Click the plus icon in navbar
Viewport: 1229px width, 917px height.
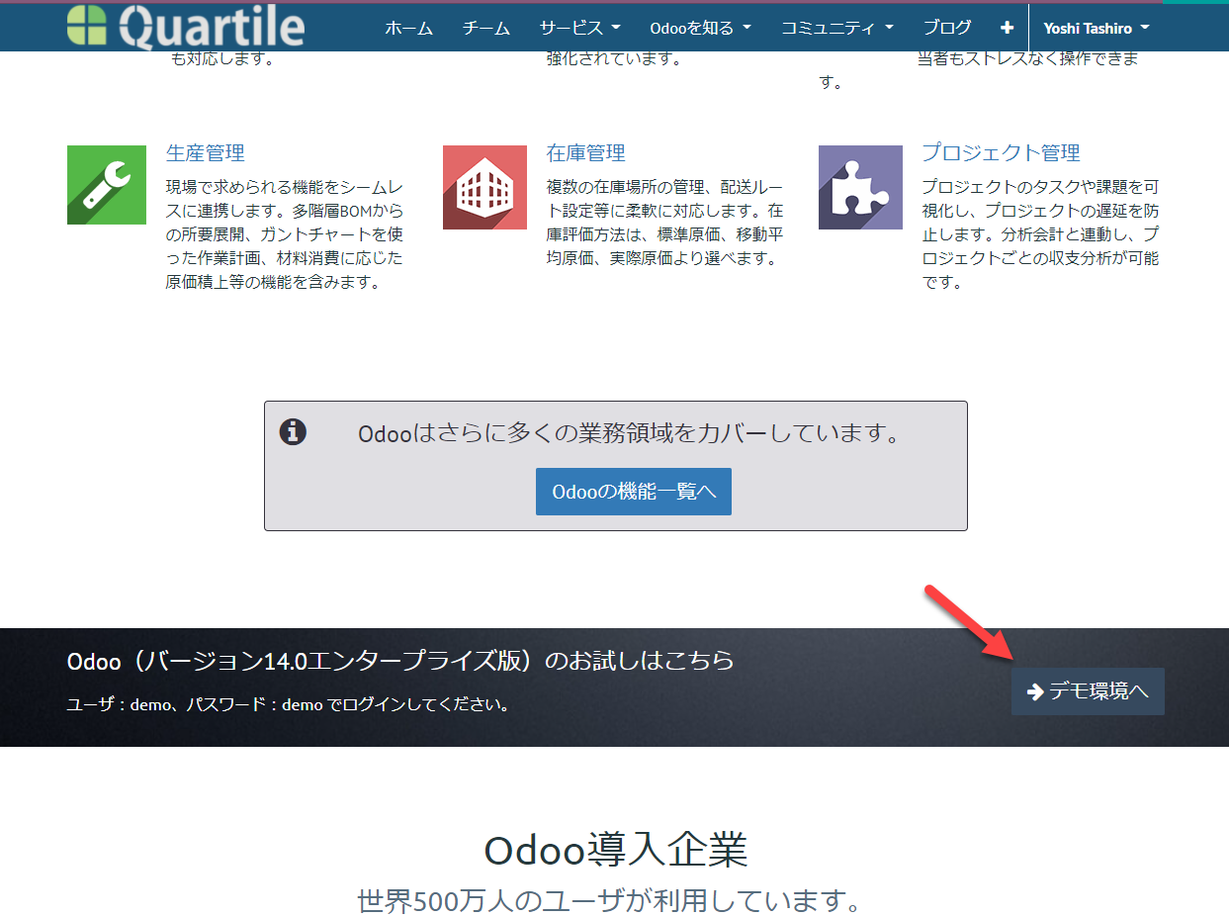click(1007, 28)
